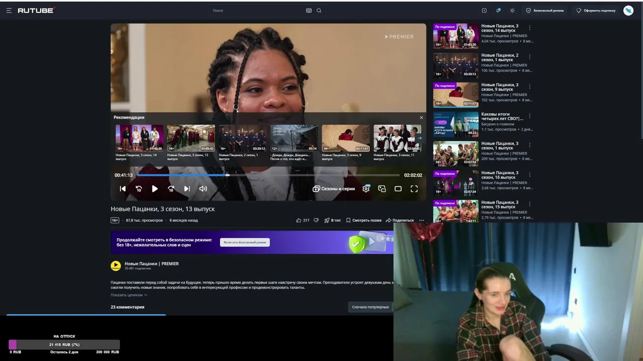Open recommended thumbnail 3 сезон, 9 in overlay
This screenshot has width=643, height=361.
346,138
